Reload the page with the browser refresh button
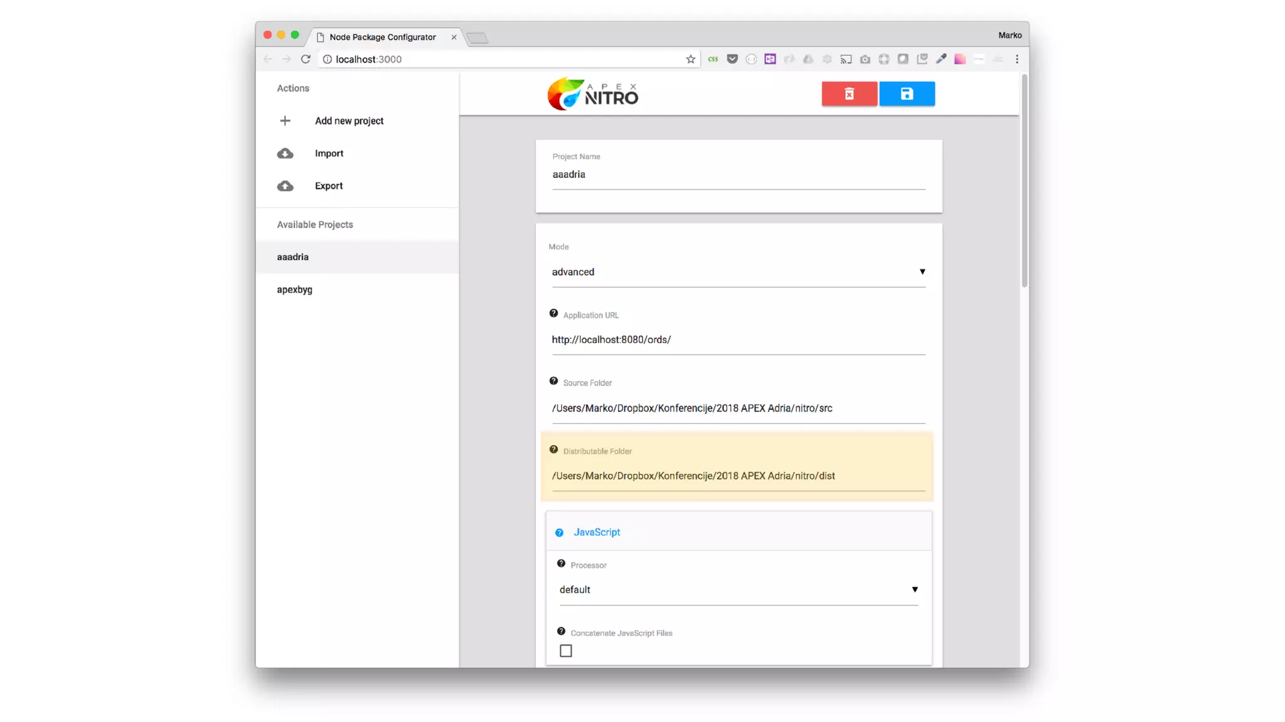The image size is (1285, 722). coord(306,60)
